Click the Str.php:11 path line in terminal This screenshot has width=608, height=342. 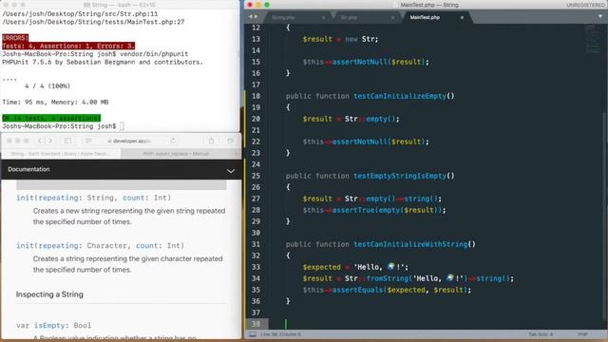(x=80, y=14)
